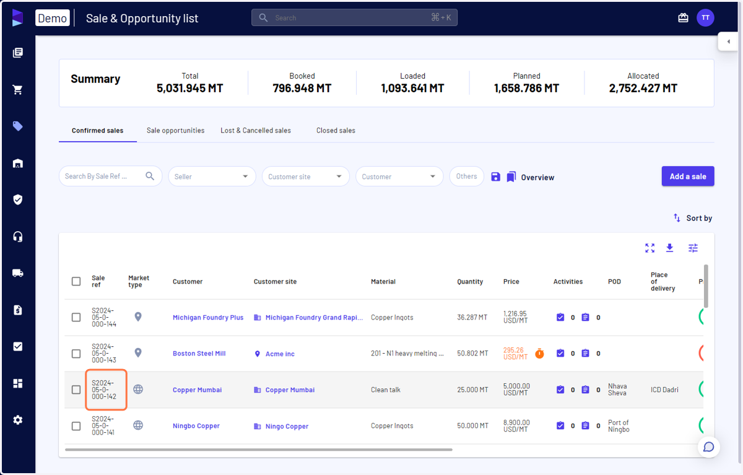Click the globe market type icon for Copper Mumbai

[x=138, y=390]
